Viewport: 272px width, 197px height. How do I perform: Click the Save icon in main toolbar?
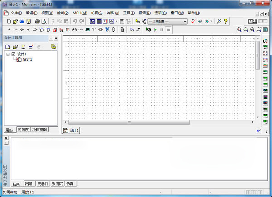click(x=29, y=21)
